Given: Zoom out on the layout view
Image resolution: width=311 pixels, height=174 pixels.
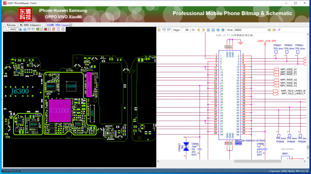Looking at the screenshot, I should 25,29.
